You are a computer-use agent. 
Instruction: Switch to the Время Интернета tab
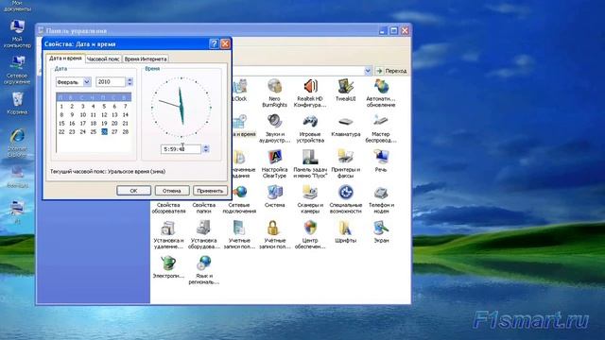point(146,59)
